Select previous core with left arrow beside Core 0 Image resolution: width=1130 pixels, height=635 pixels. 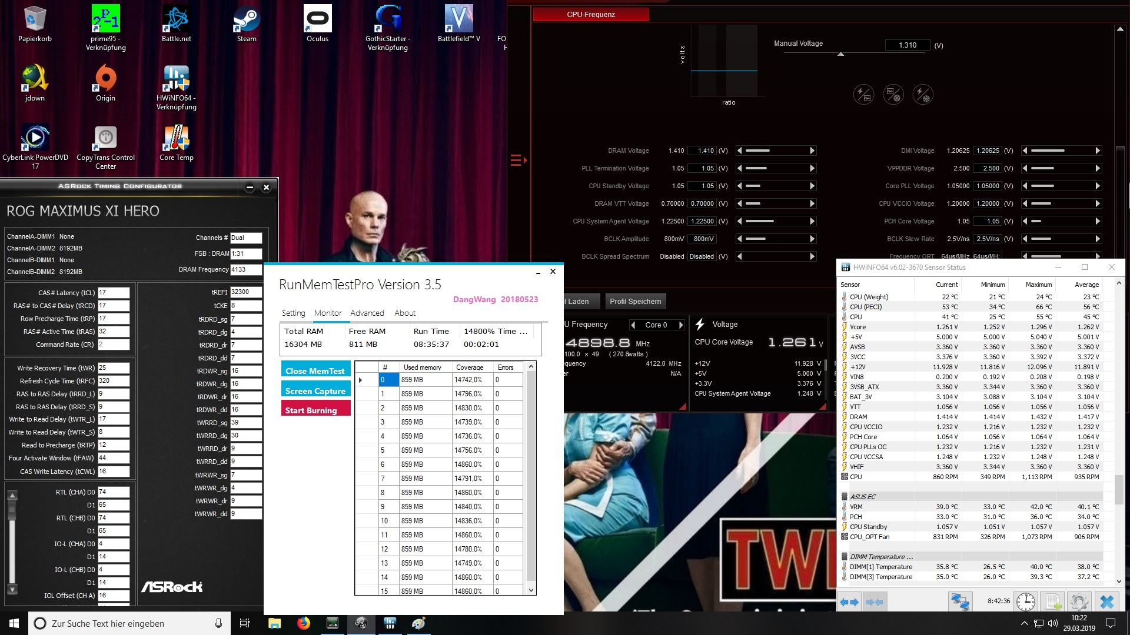[x=633, y=325]
